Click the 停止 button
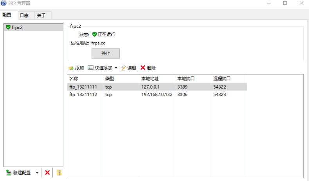Screen dimensions: 309x181 click(x=106, y=54)
